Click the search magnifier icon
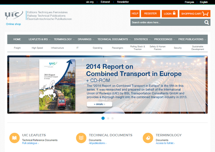The image size is (215, 152). click(x=207, y=22)
